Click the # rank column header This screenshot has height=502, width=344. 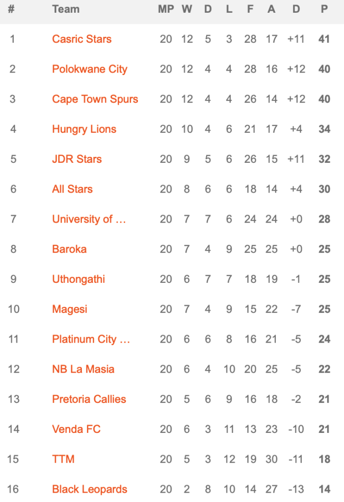[x=11, y=9]
